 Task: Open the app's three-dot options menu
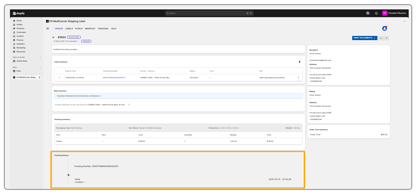[405, 21]
